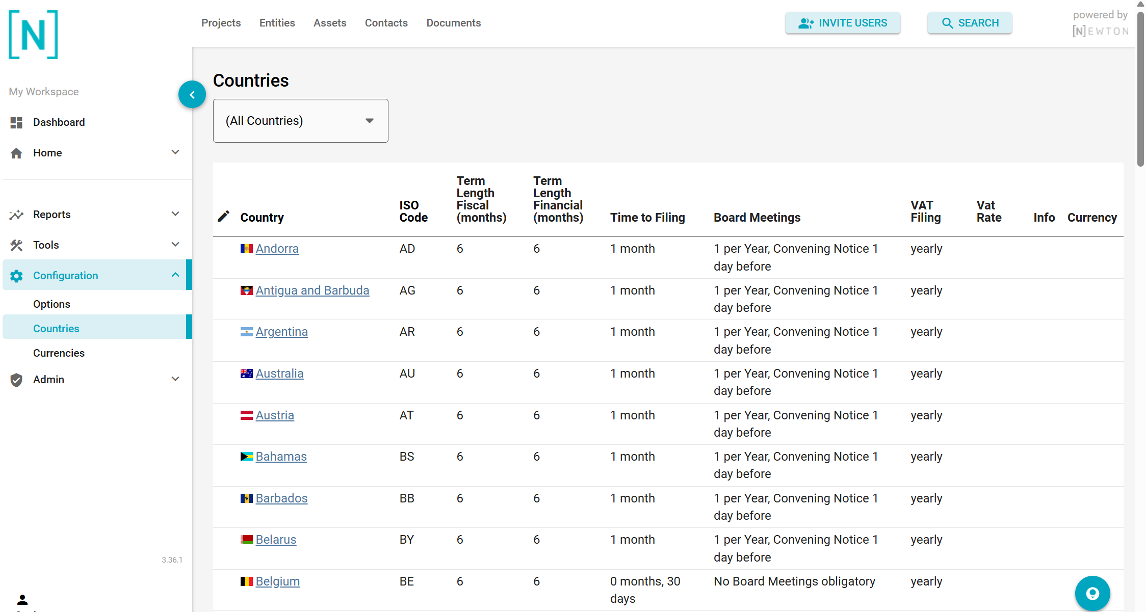Screen dimensions: 1146x612
Task: Click the VAT Filing column header
Action: click(926, 211)
